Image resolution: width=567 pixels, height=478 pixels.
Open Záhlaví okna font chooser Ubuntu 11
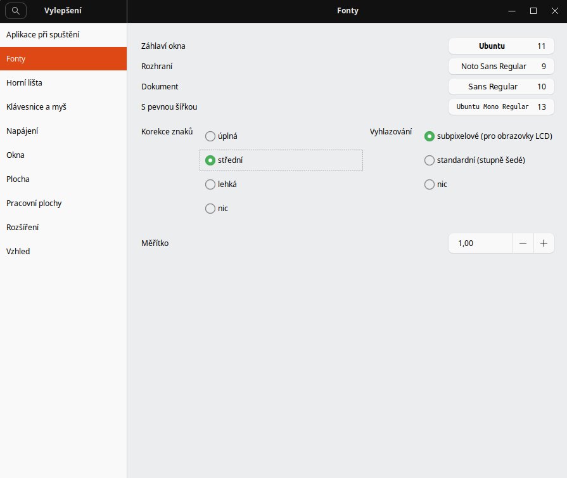click(501, 46)
